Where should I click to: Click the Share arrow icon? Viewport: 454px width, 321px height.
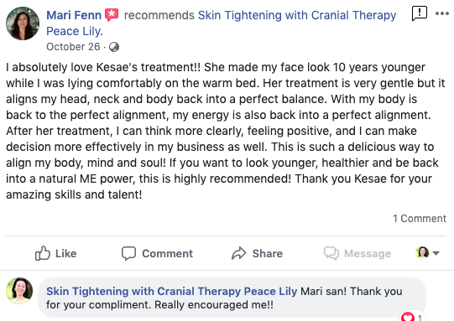coord(238,253)
